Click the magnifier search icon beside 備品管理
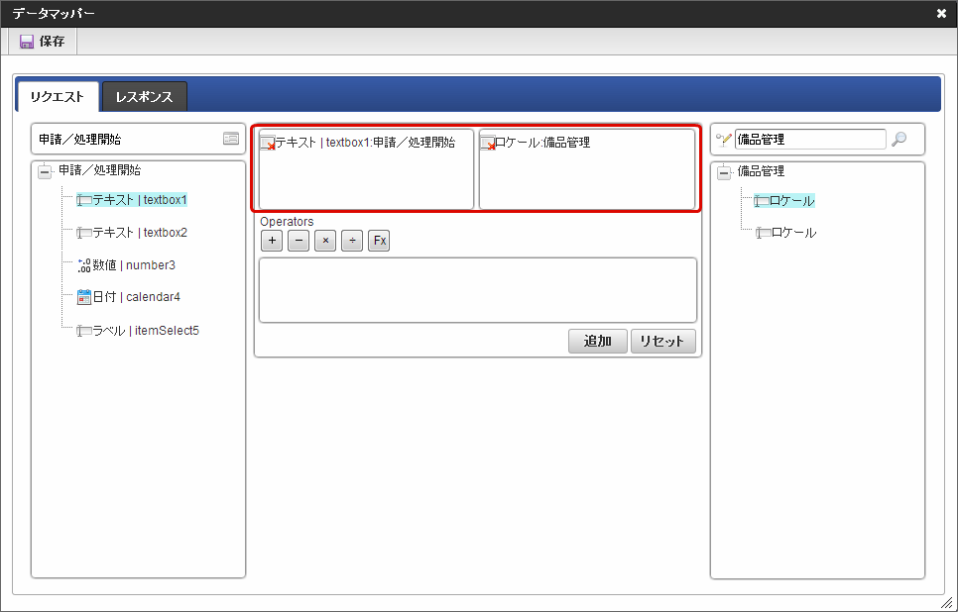The width and height of the screenshot is (958, 612). [898, 140]
